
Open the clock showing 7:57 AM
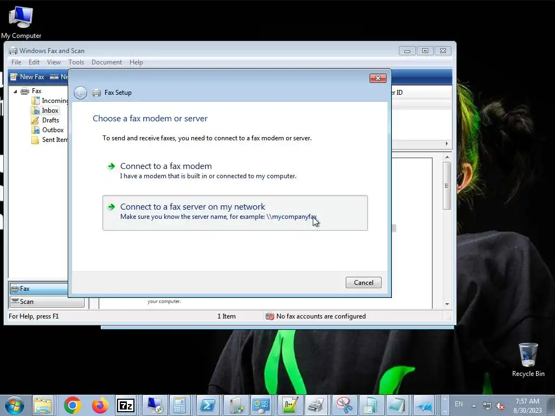click(x=527, y=406)
